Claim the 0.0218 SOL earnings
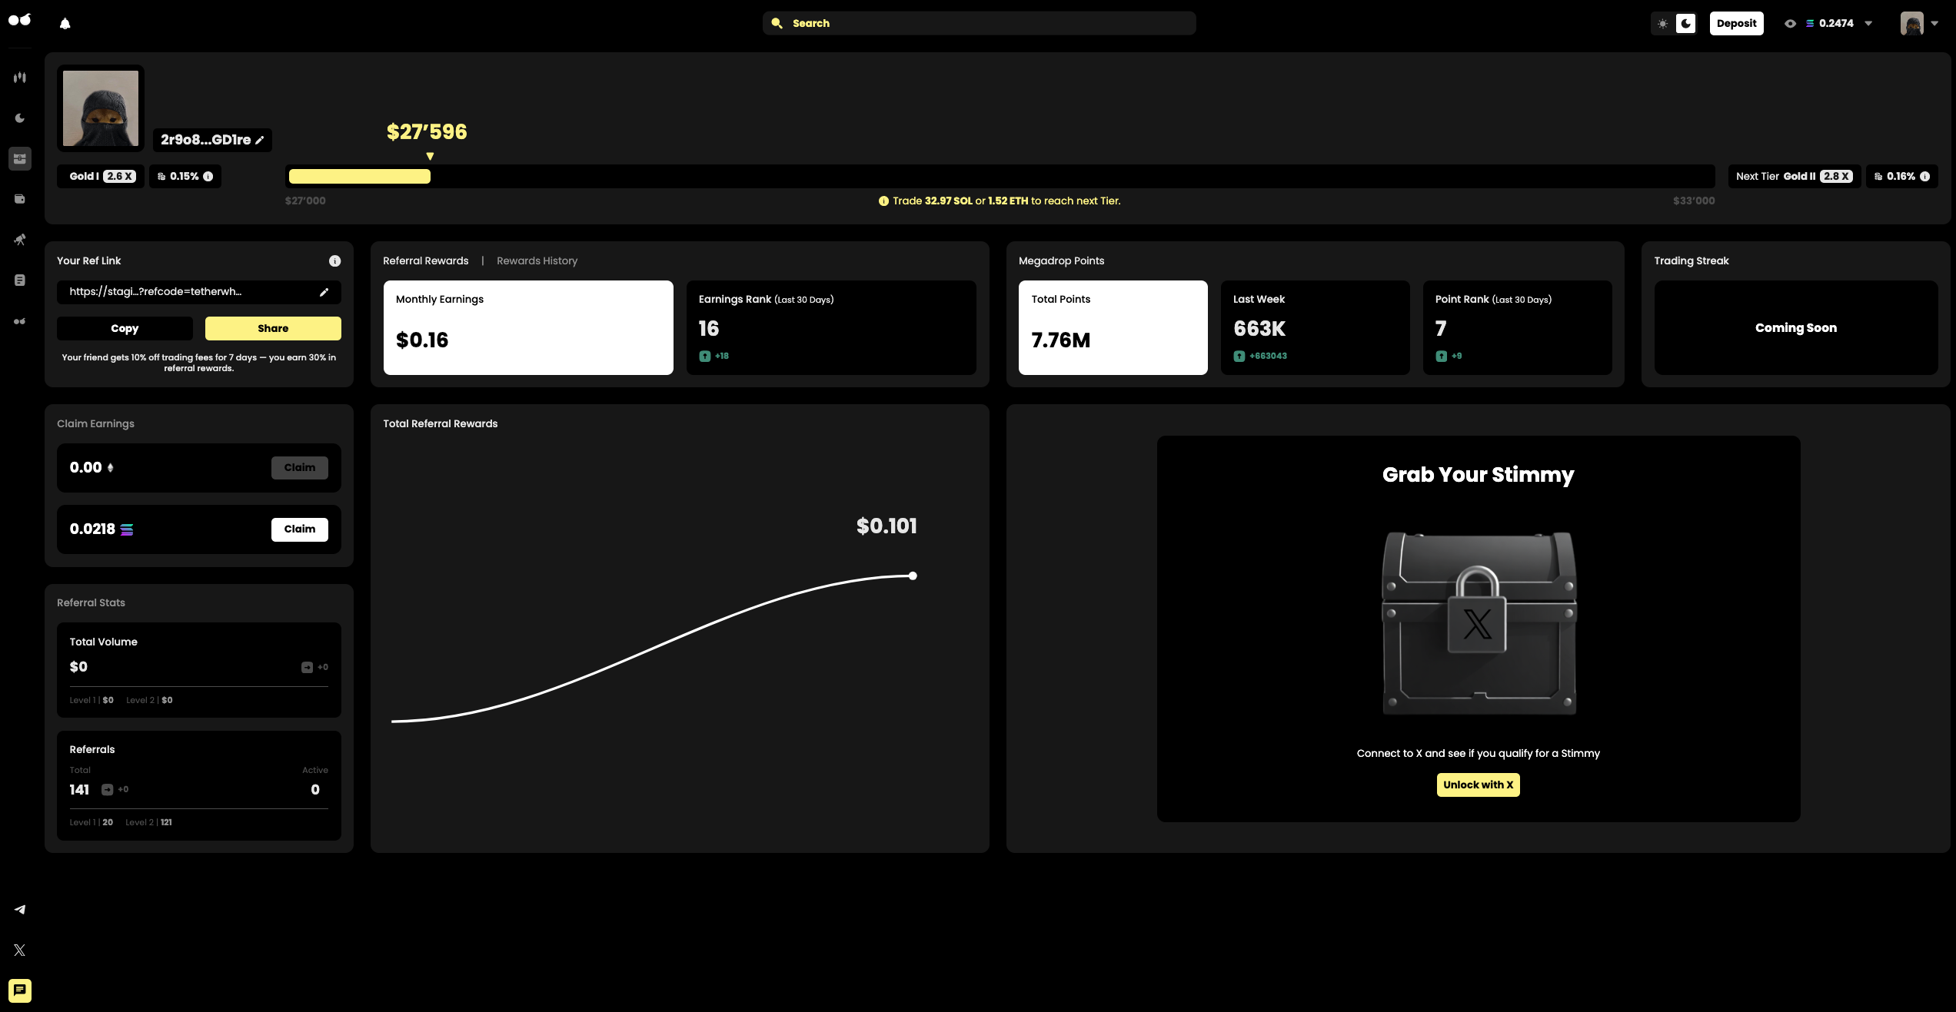Screen dimensions: 1956x1012 tap(299, 529)
